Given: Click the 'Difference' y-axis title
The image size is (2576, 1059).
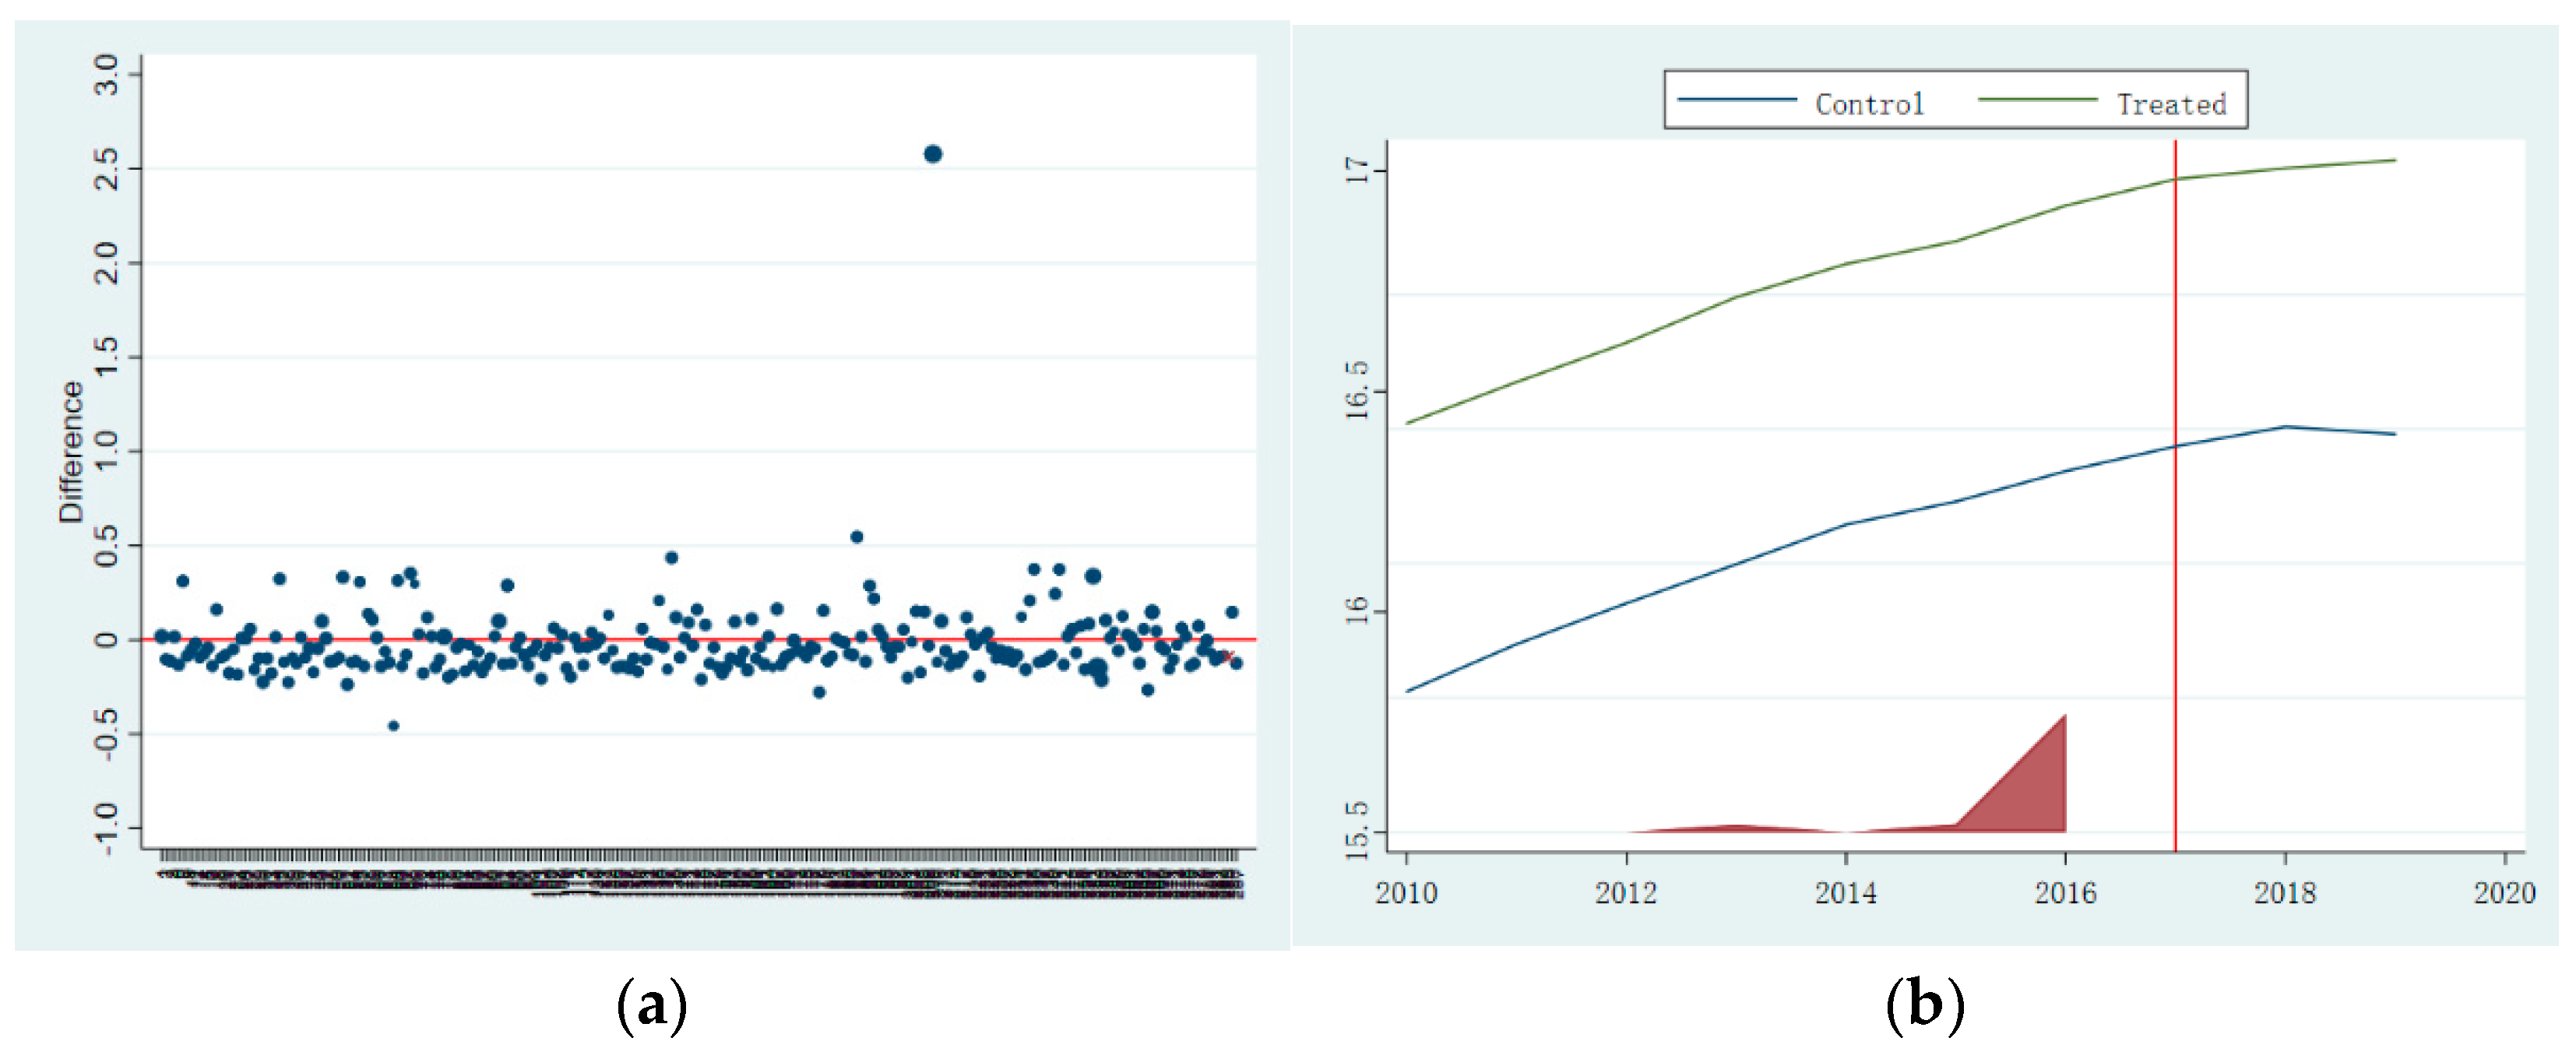Looking at the screenshot, I should coord(71,451).
